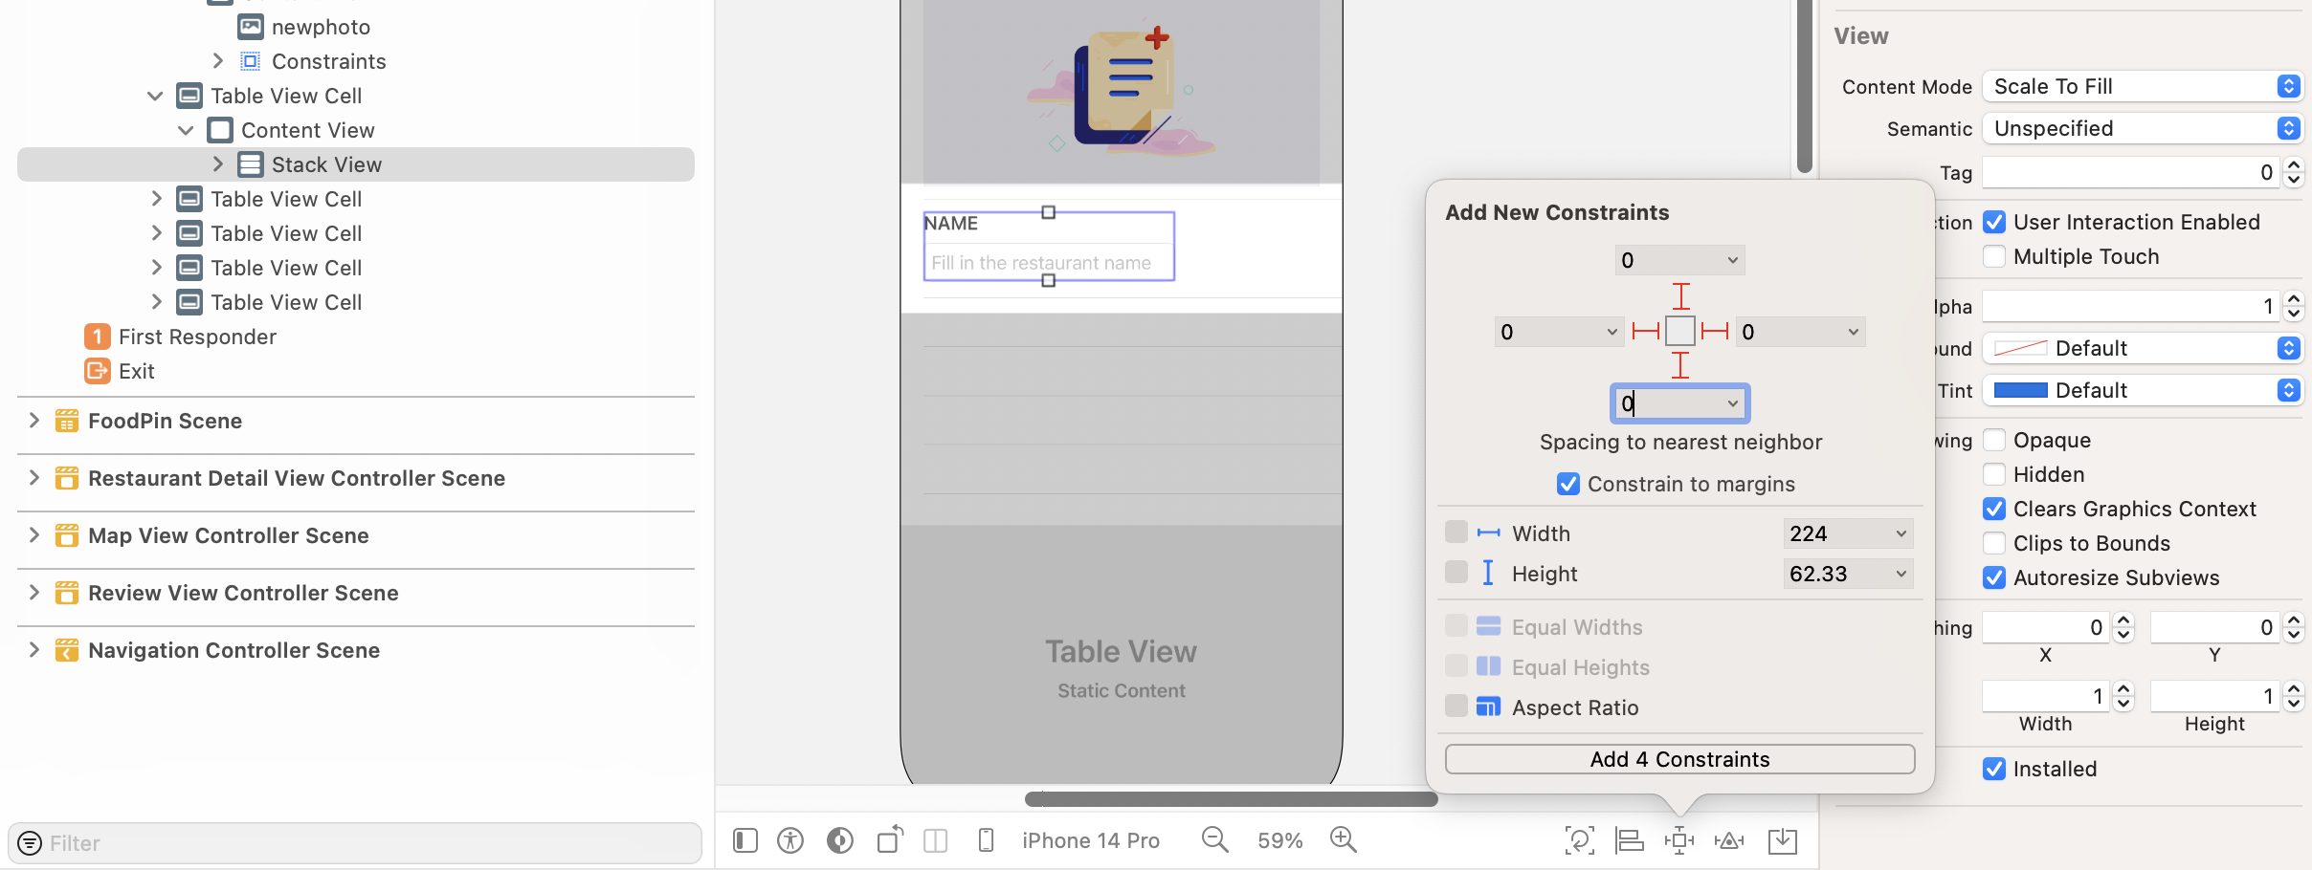Uncheck Constrain to margins
Screen dimensions: 2312x870
pos(1567,484)
